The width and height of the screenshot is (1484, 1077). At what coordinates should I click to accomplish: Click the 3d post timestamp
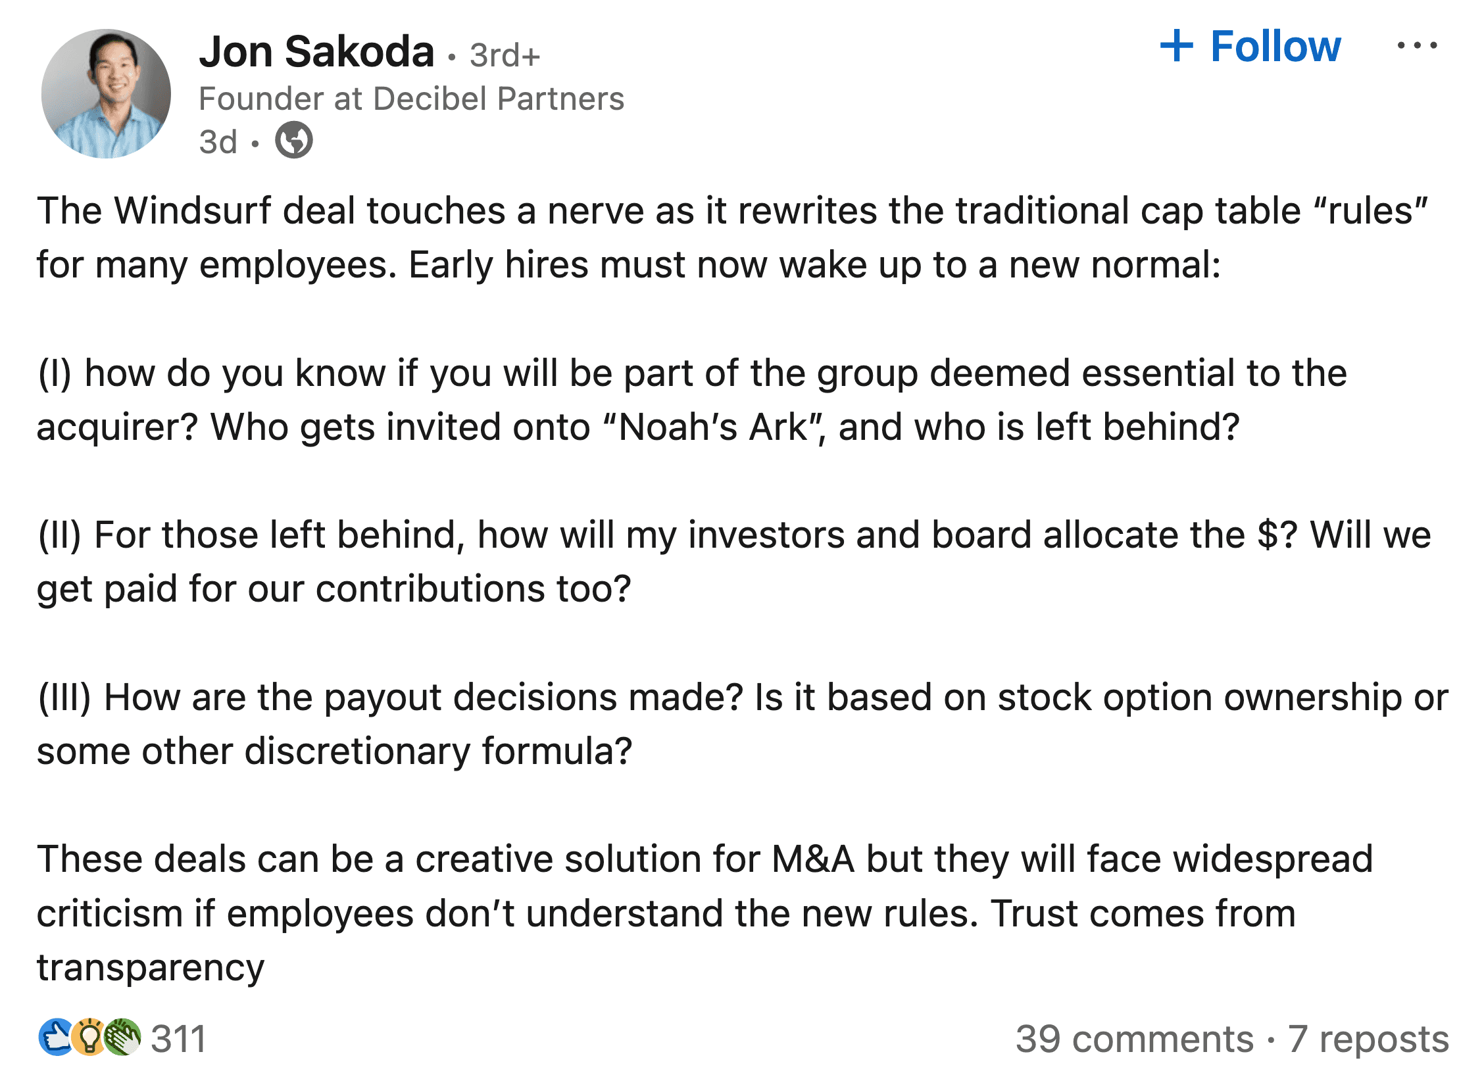[x=218, y=141]
